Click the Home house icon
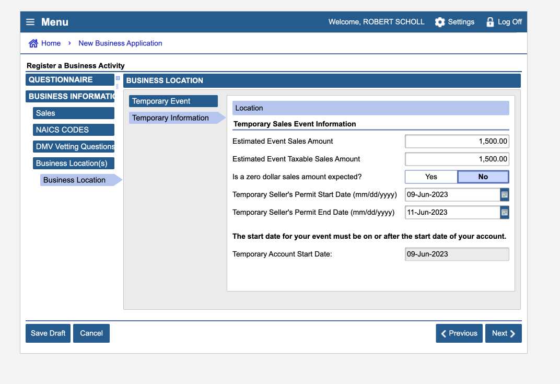The width and height of the screenshot is (560, 384). point(33,43)
